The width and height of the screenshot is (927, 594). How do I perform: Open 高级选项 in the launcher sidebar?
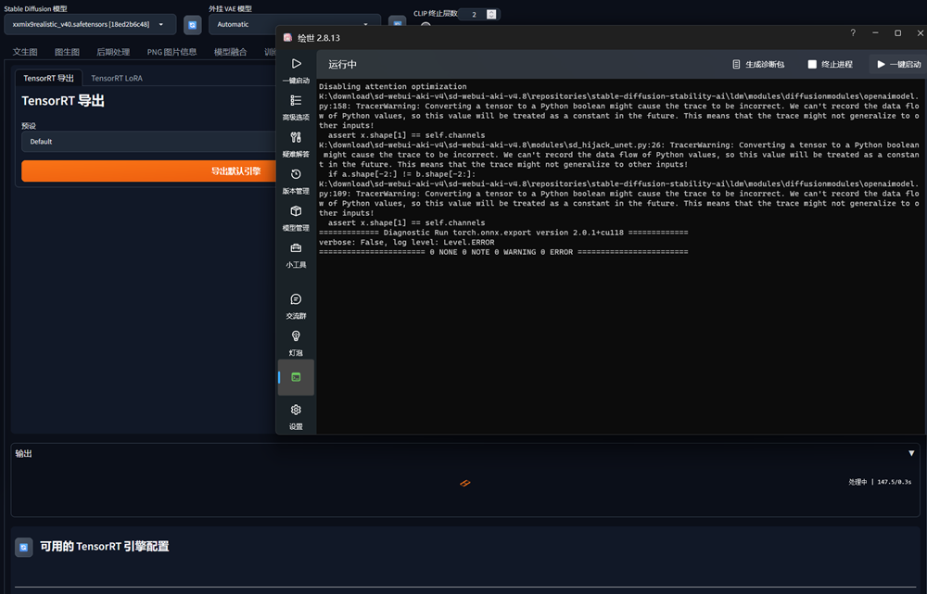(x=296, y=107)
